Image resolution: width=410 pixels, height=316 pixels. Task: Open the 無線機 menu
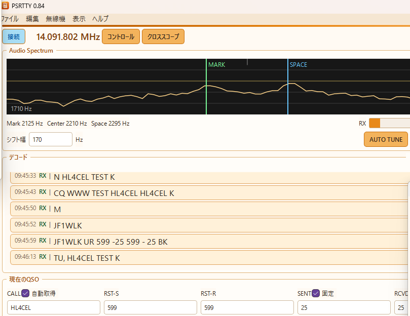[55, 19]
